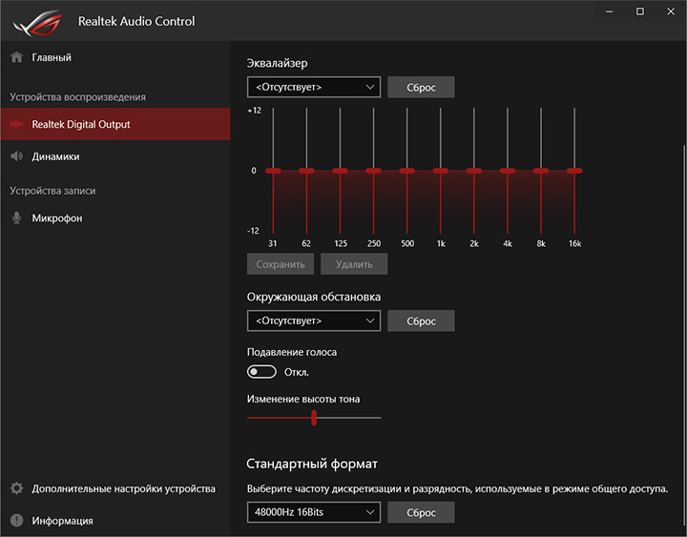Open the Главный page
687x537 pixels.
(x=115, y=57)
